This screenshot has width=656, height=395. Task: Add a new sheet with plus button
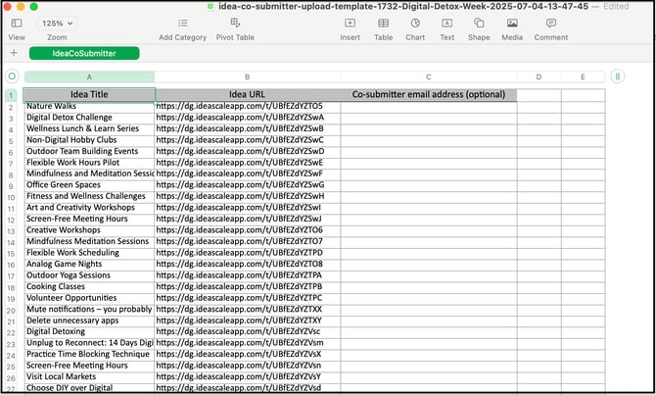point(14,53)
